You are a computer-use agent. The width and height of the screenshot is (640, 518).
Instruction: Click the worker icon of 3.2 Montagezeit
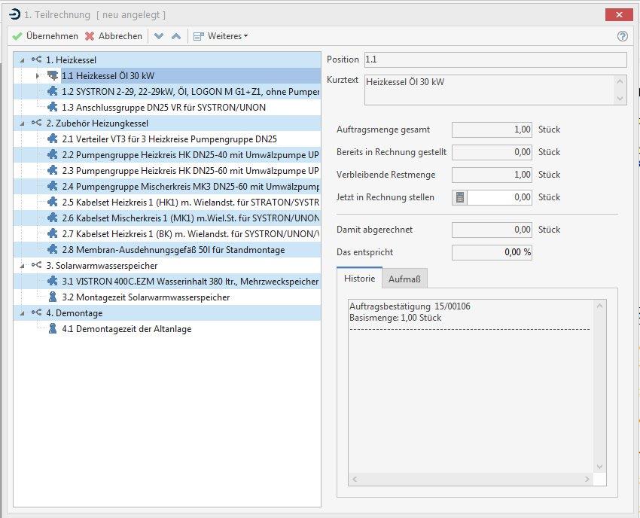pyautogui.click(x=52, y=297)
